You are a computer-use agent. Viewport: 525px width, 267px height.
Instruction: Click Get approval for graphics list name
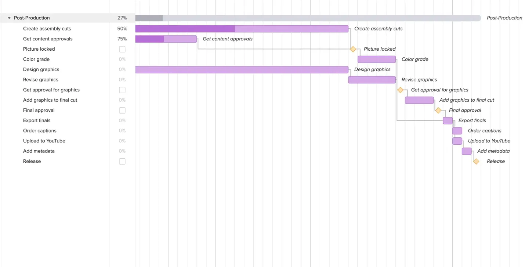coord(51,90)
